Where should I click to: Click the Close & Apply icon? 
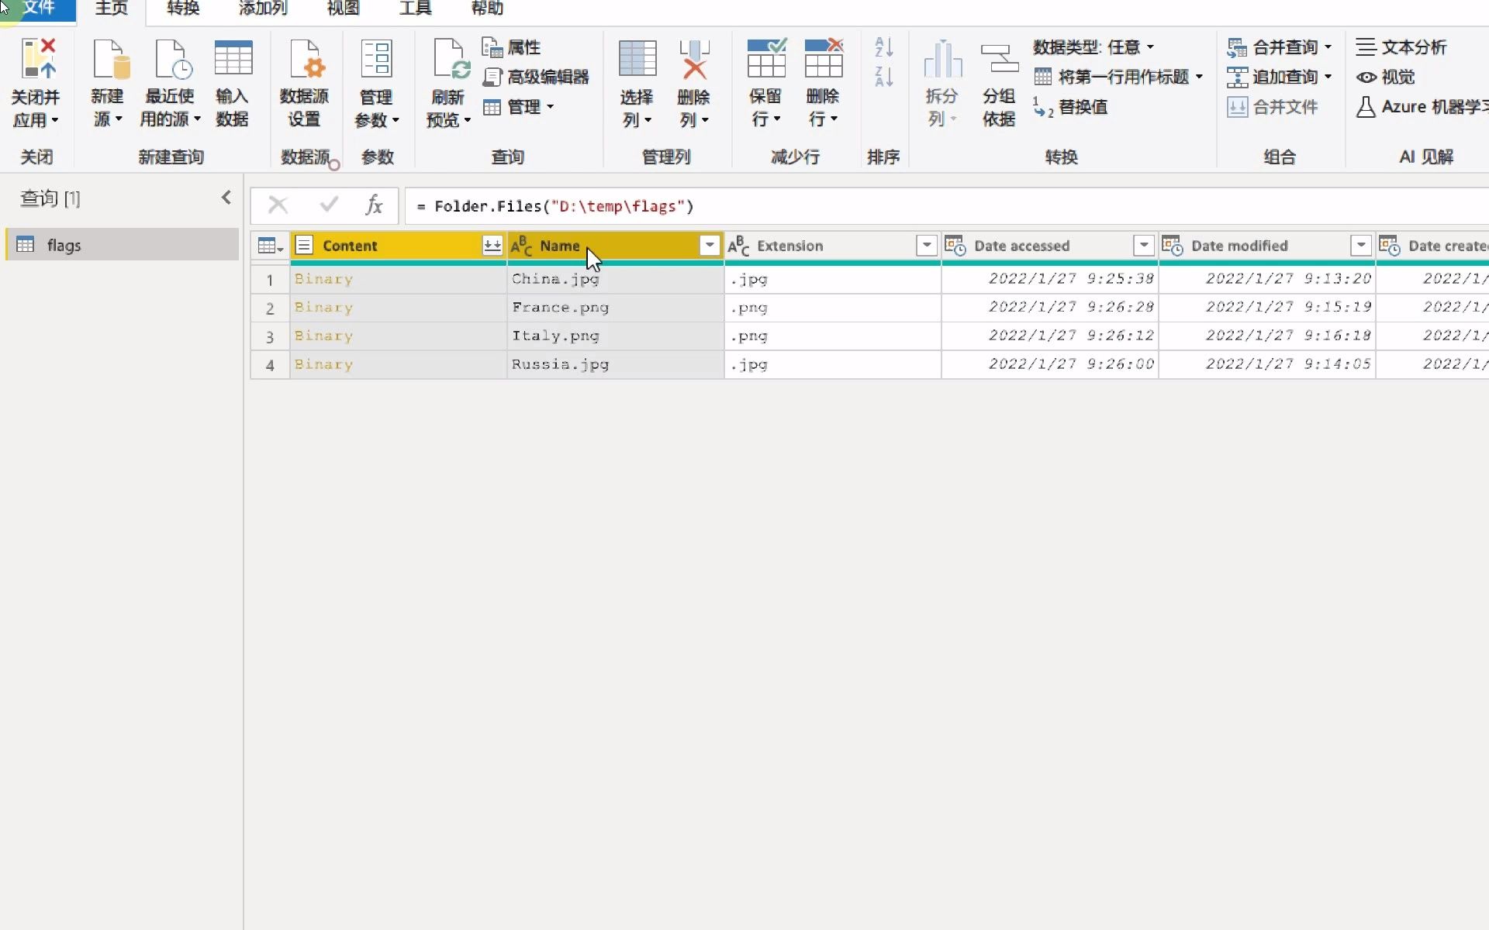coord(38,59)
